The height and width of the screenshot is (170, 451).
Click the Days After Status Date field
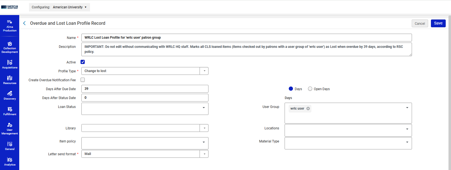[x=145, y=98]
